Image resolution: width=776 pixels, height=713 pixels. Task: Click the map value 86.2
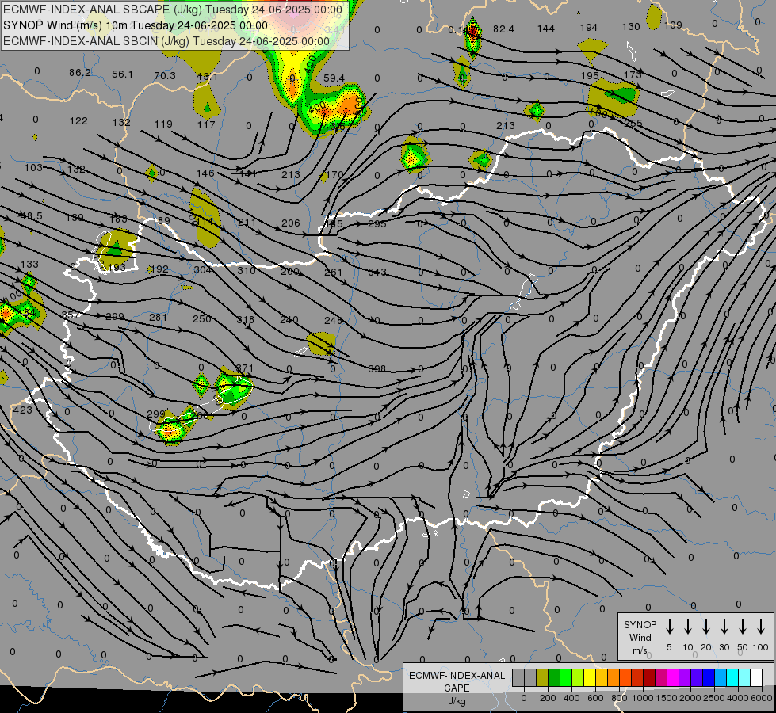pos(80,73)
